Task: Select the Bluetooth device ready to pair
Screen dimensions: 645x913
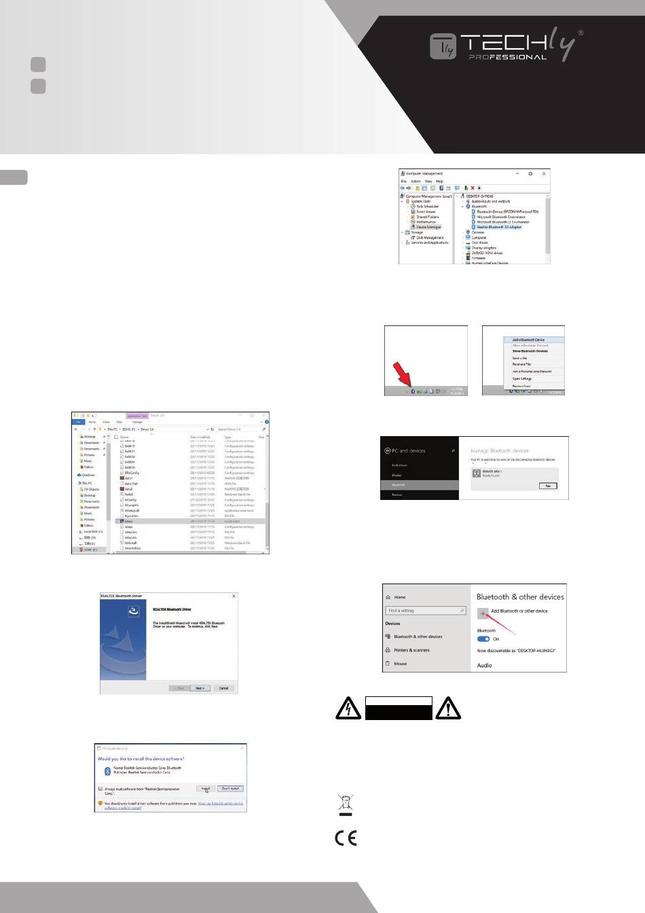Action: click(515, 478)
